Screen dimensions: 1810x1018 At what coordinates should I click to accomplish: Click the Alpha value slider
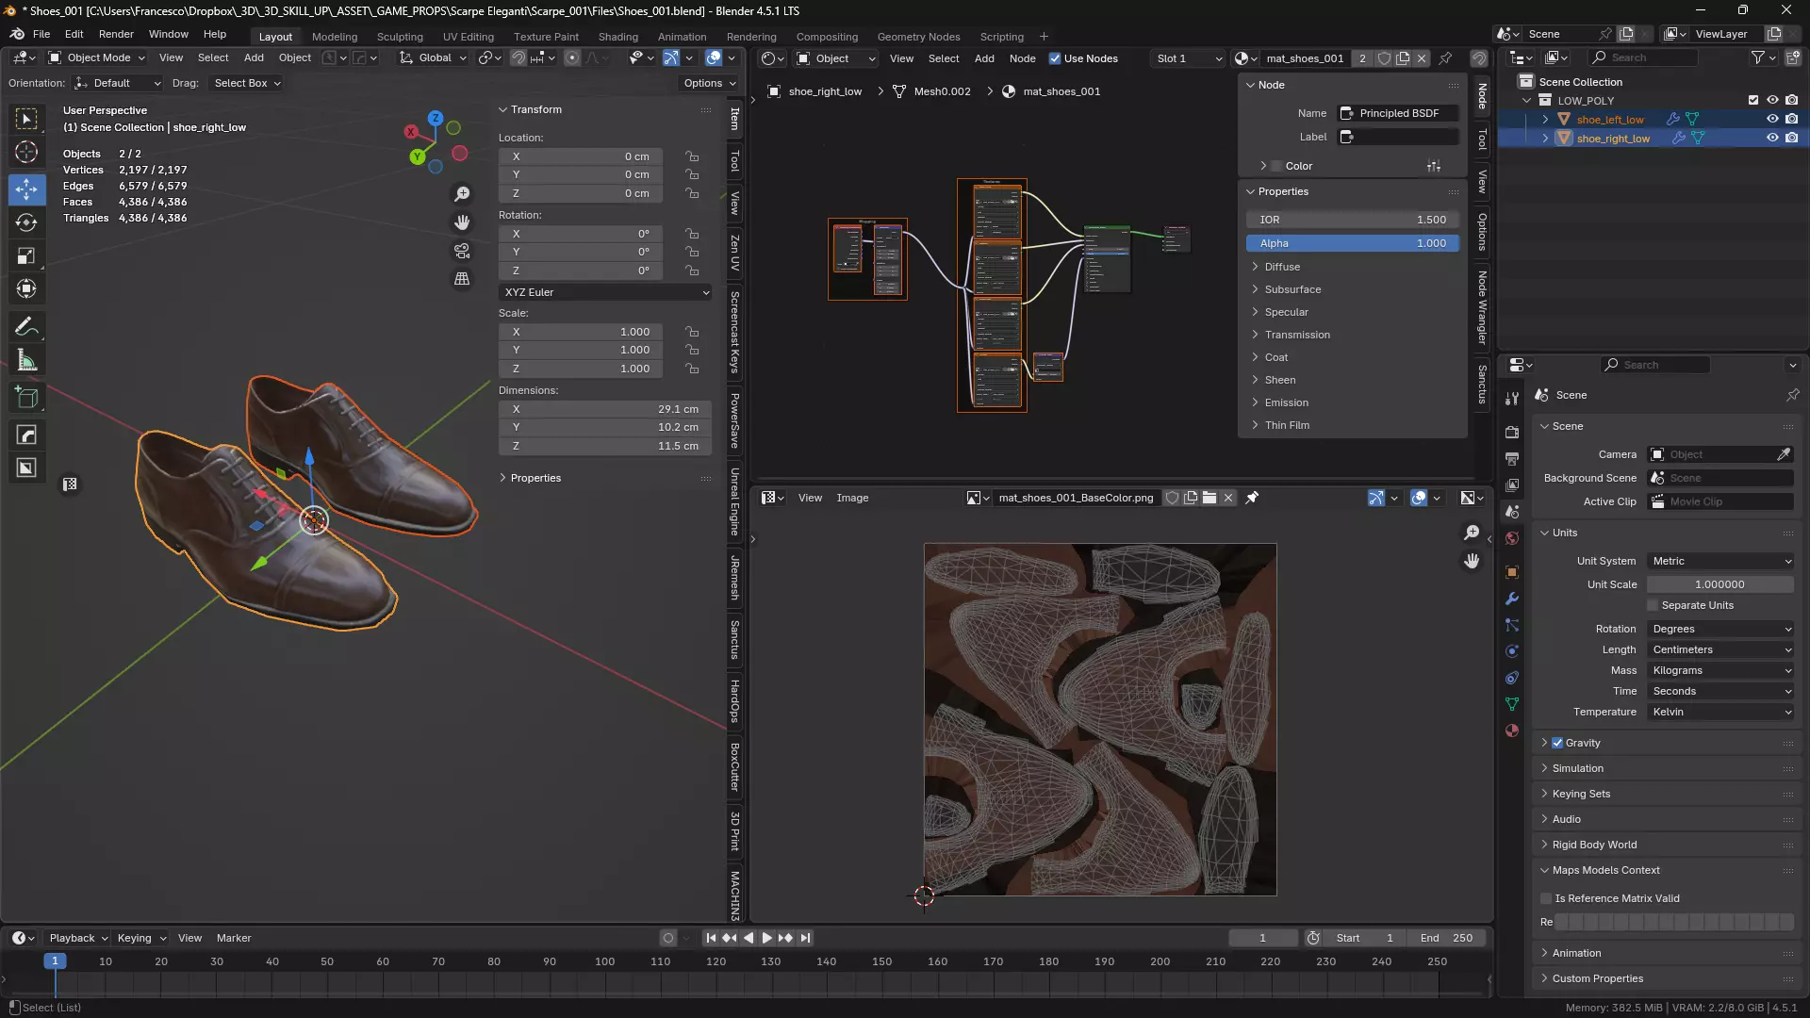click(x=1352, y=243)
